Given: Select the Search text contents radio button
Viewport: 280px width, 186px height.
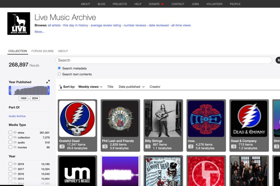Looking at the screenshot, I should click(59, 74).
